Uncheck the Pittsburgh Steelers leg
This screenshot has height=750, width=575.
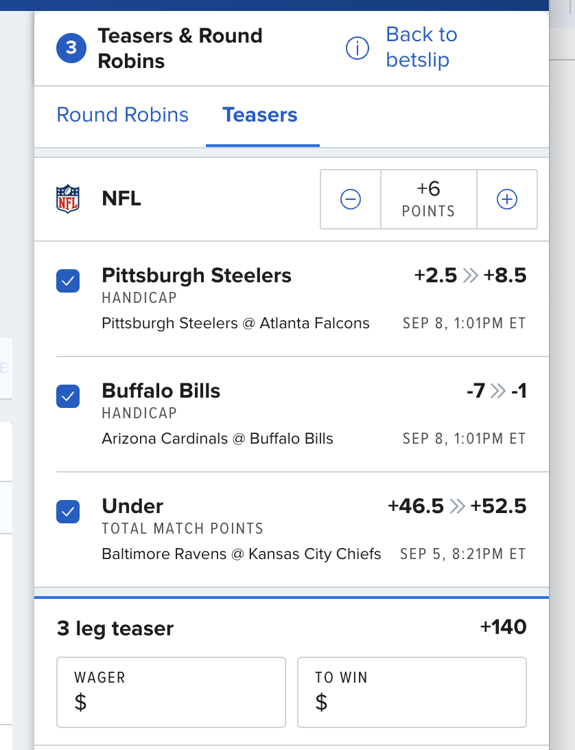tap(68, 281)
